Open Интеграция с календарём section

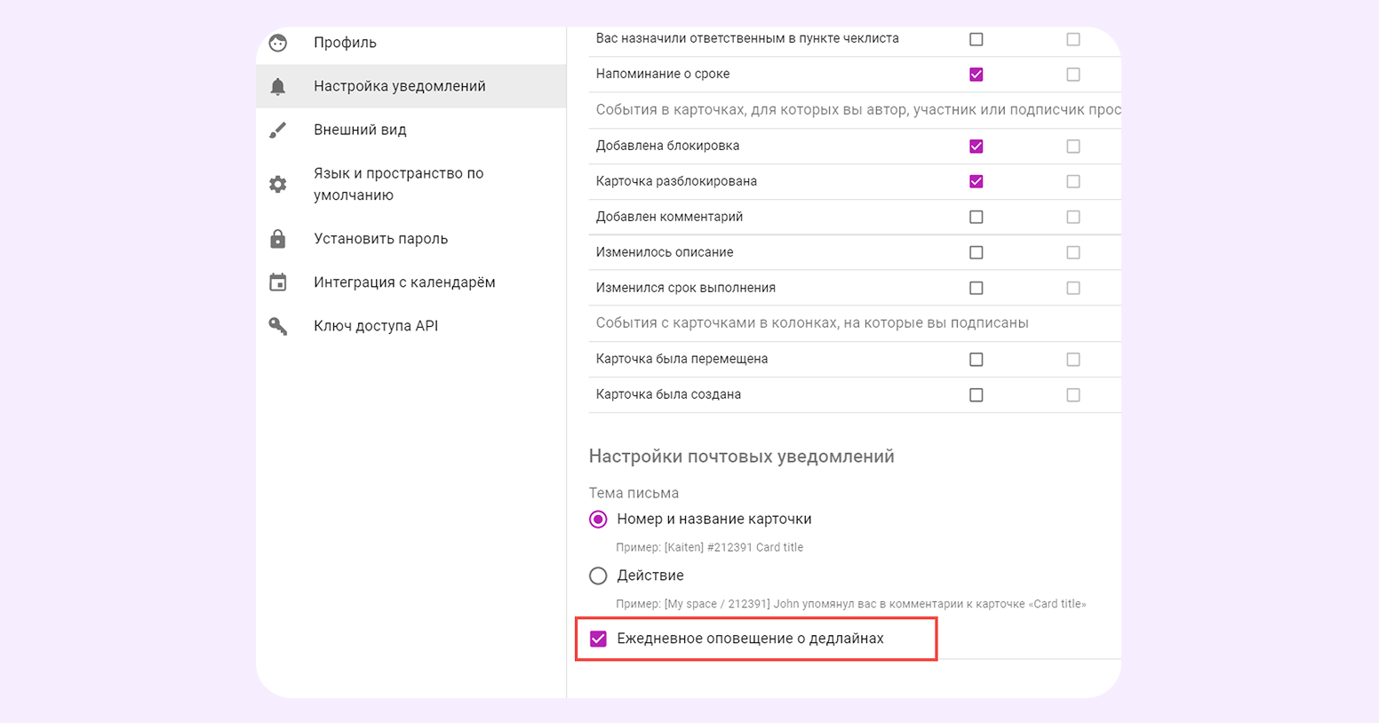coord(404,282)
